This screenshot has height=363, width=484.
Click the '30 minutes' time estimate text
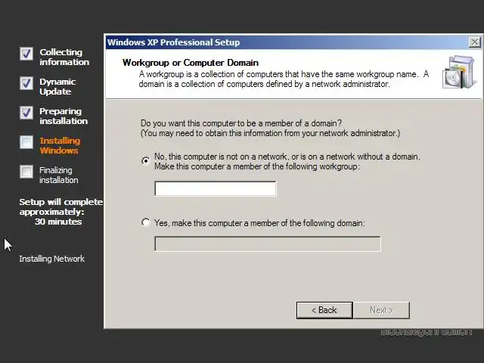pos(58,222)
